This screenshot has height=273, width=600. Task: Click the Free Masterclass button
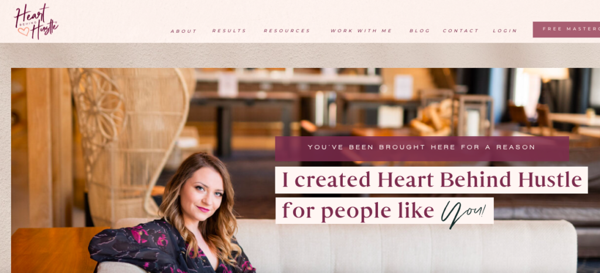[x=567, y=29]
